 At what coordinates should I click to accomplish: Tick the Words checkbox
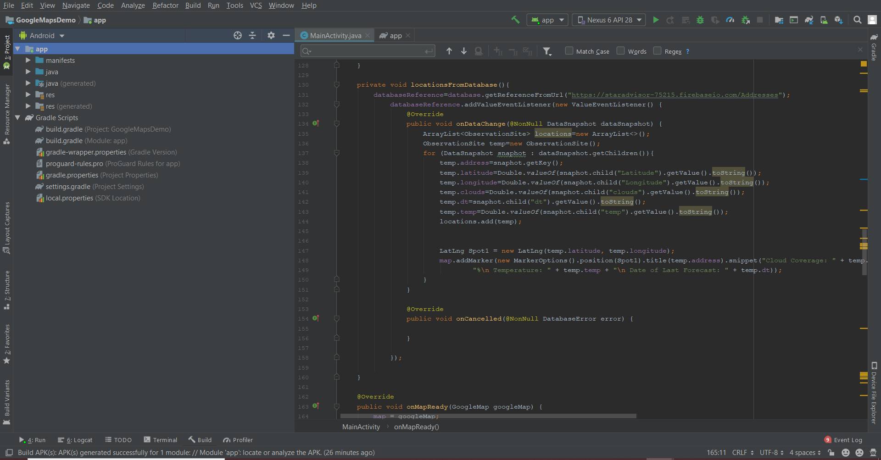click(620, 51)
